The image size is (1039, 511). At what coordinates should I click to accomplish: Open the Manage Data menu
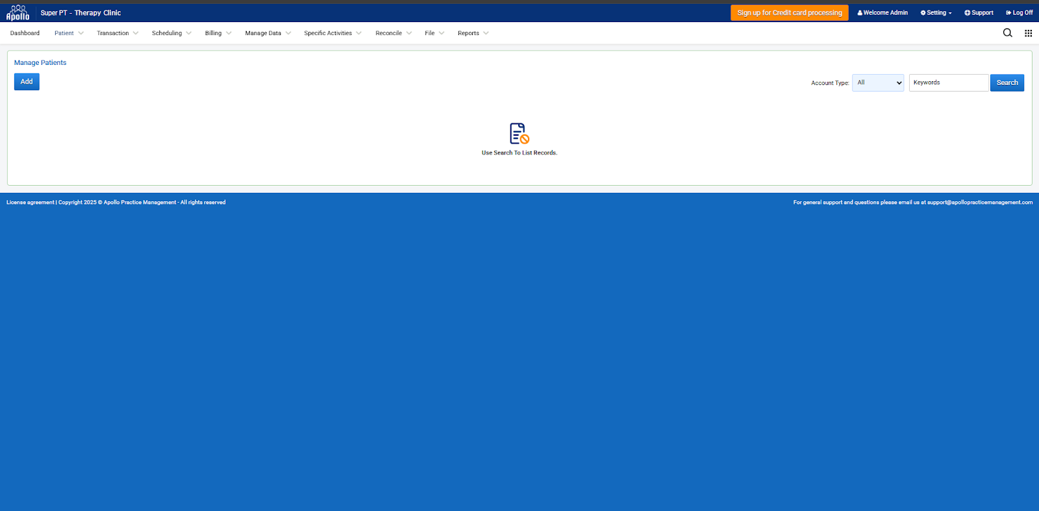[268, 33]
